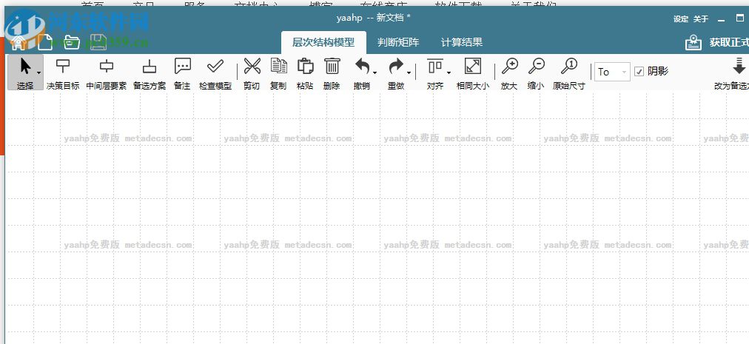Open 关于 about
The height and width of the screenshot is (344, 749).
pyautogui.click(x=701, y=19)
